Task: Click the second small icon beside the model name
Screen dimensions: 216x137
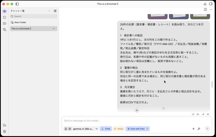Action: (x=70, y=129)
